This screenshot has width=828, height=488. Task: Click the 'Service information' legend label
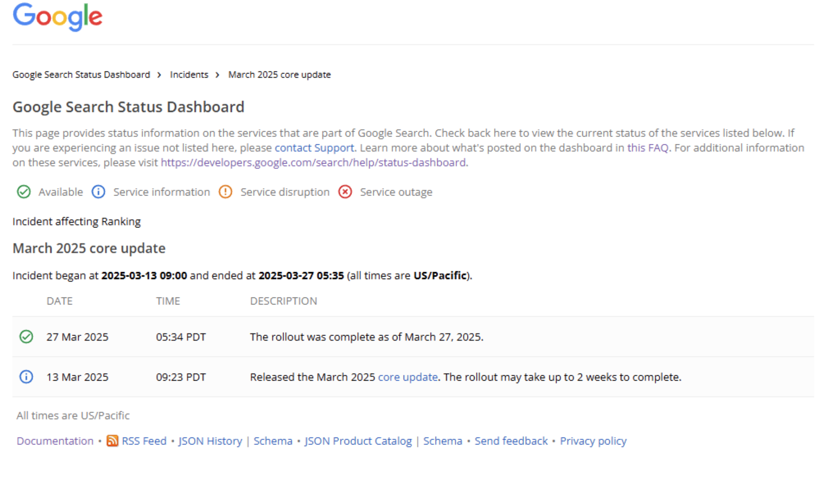tap(162, 192)
